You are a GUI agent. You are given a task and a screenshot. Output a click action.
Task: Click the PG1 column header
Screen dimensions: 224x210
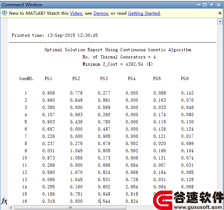[x=48, y=79]
